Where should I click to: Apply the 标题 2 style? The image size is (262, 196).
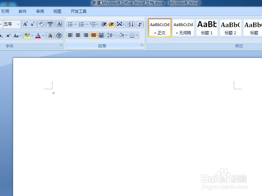231,28
